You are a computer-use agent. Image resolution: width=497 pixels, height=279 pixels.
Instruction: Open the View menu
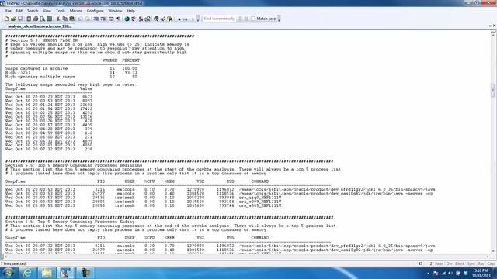click(47, 11)
